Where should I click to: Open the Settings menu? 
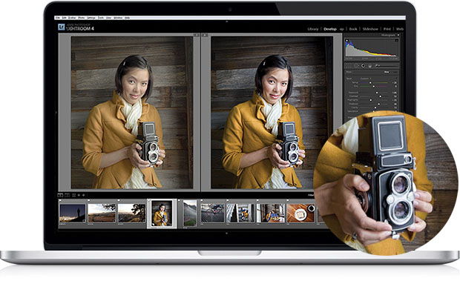[91, 18]
